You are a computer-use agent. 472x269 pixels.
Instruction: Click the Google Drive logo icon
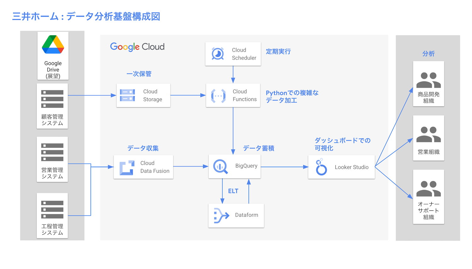(53, 44)
